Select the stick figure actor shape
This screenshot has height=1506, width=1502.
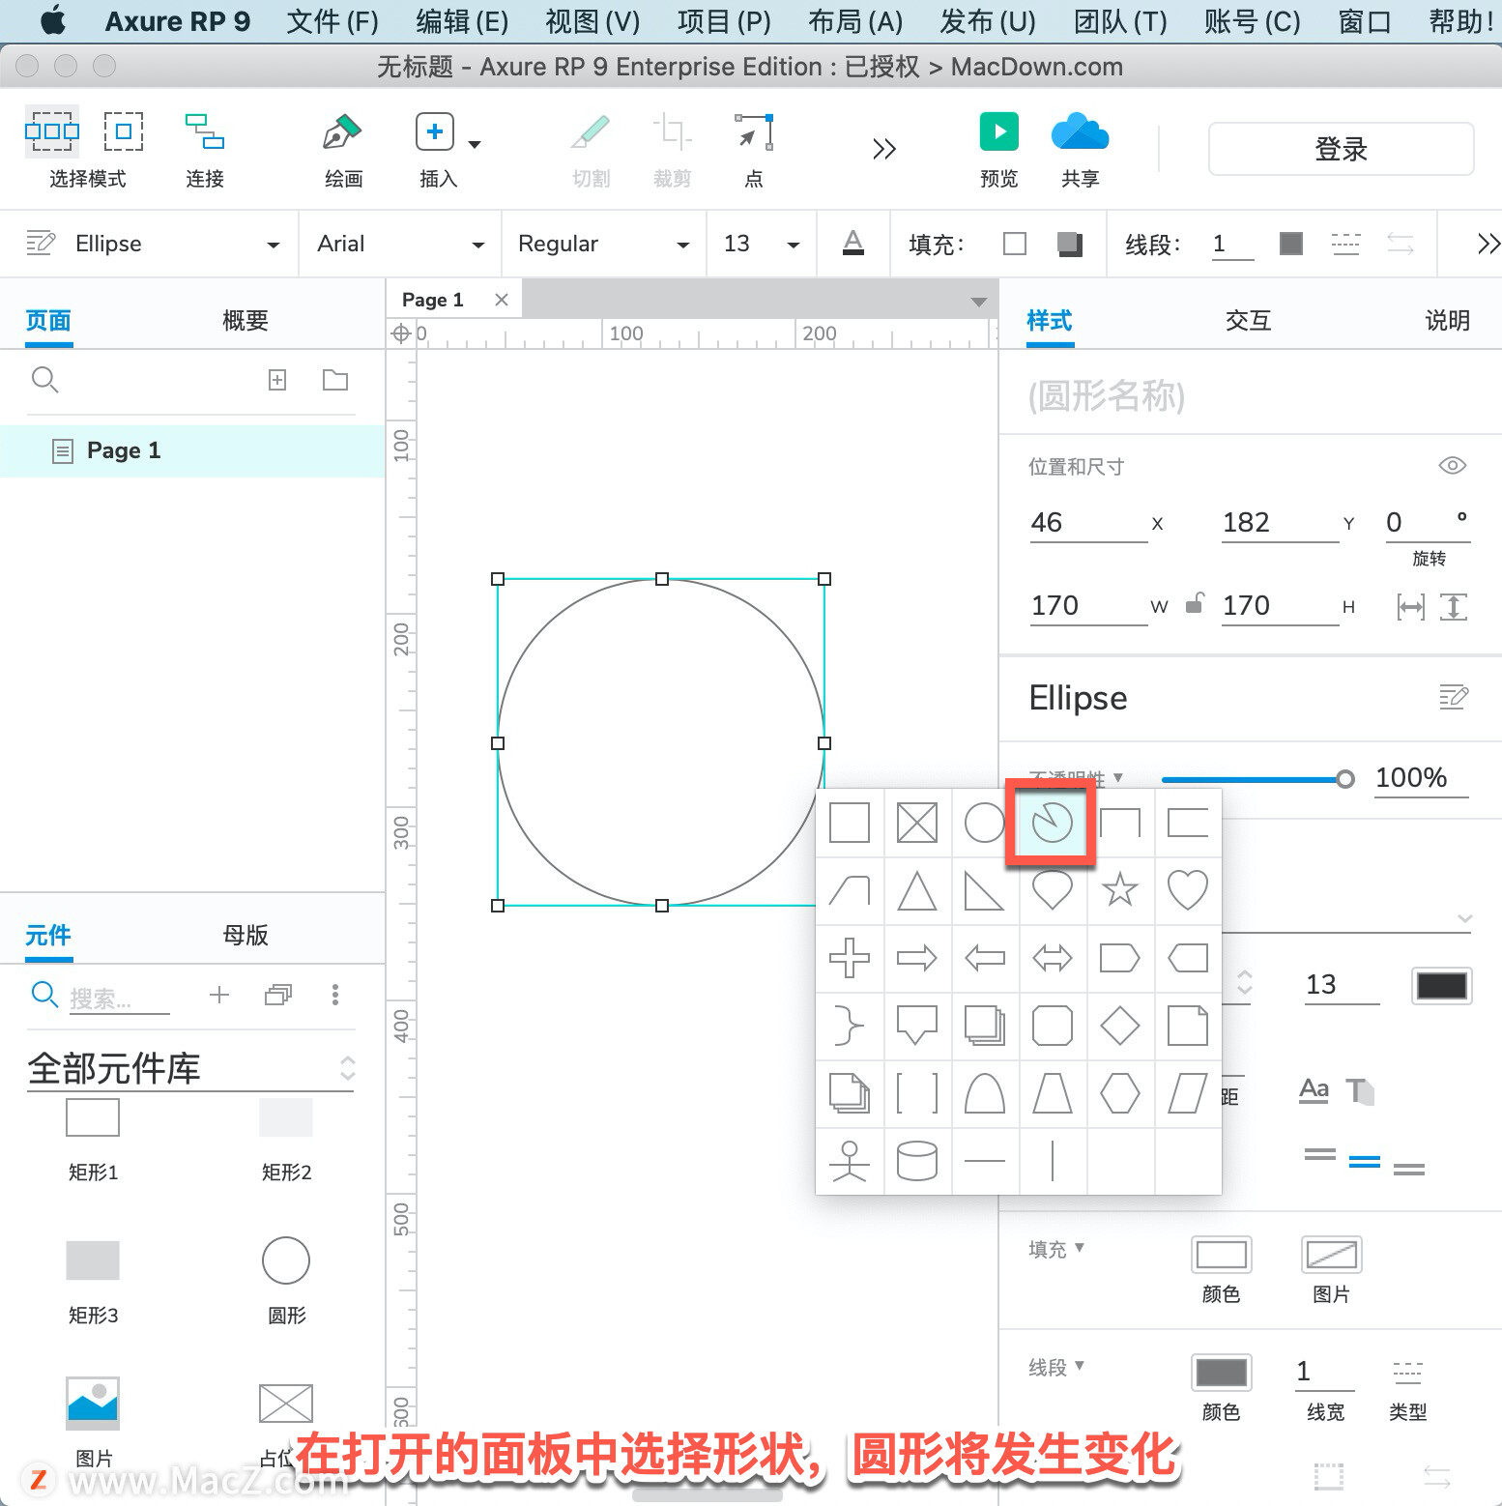pos(849,1161)
